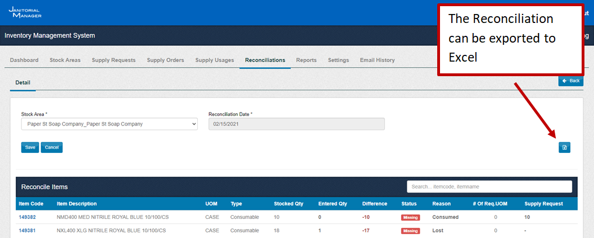Select the Detail sub-tab
This screenshot has width=594, height=238.
tap(23, 82)
